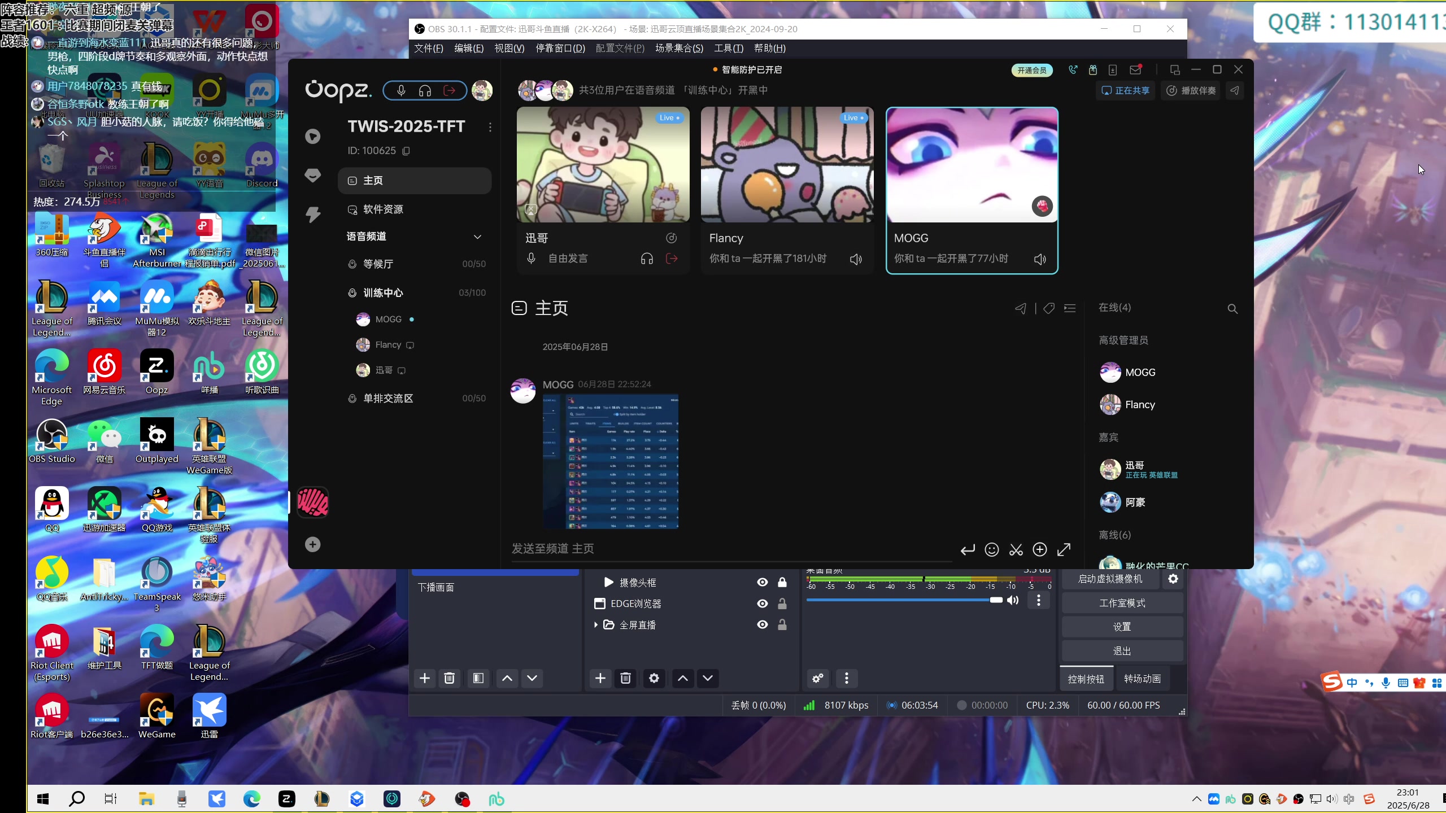
Task: Click the 发送至频道 主页 message field
Action: click(x=731, y=549)
